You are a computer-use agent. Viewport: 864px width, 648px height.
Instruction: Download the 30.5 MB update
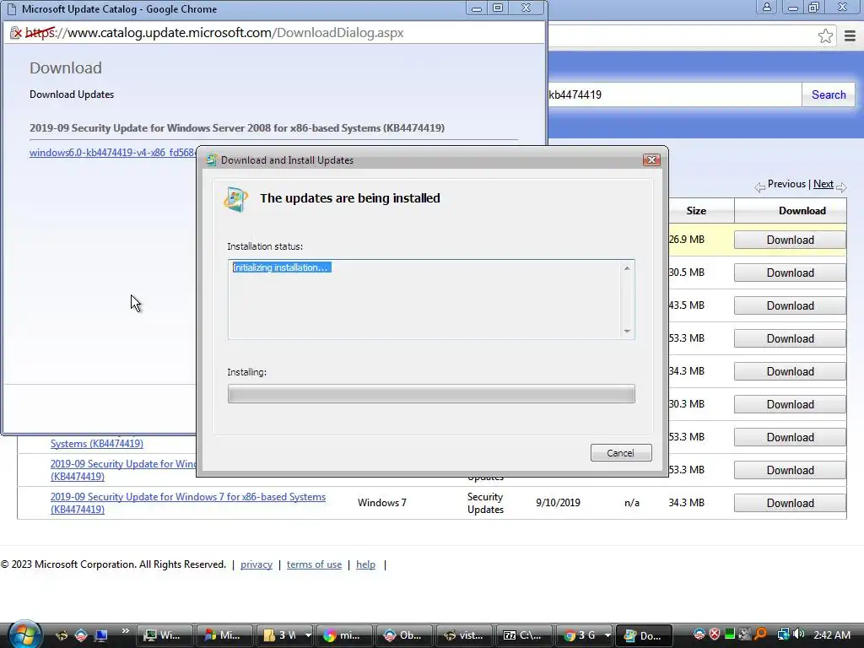point(790,273)
